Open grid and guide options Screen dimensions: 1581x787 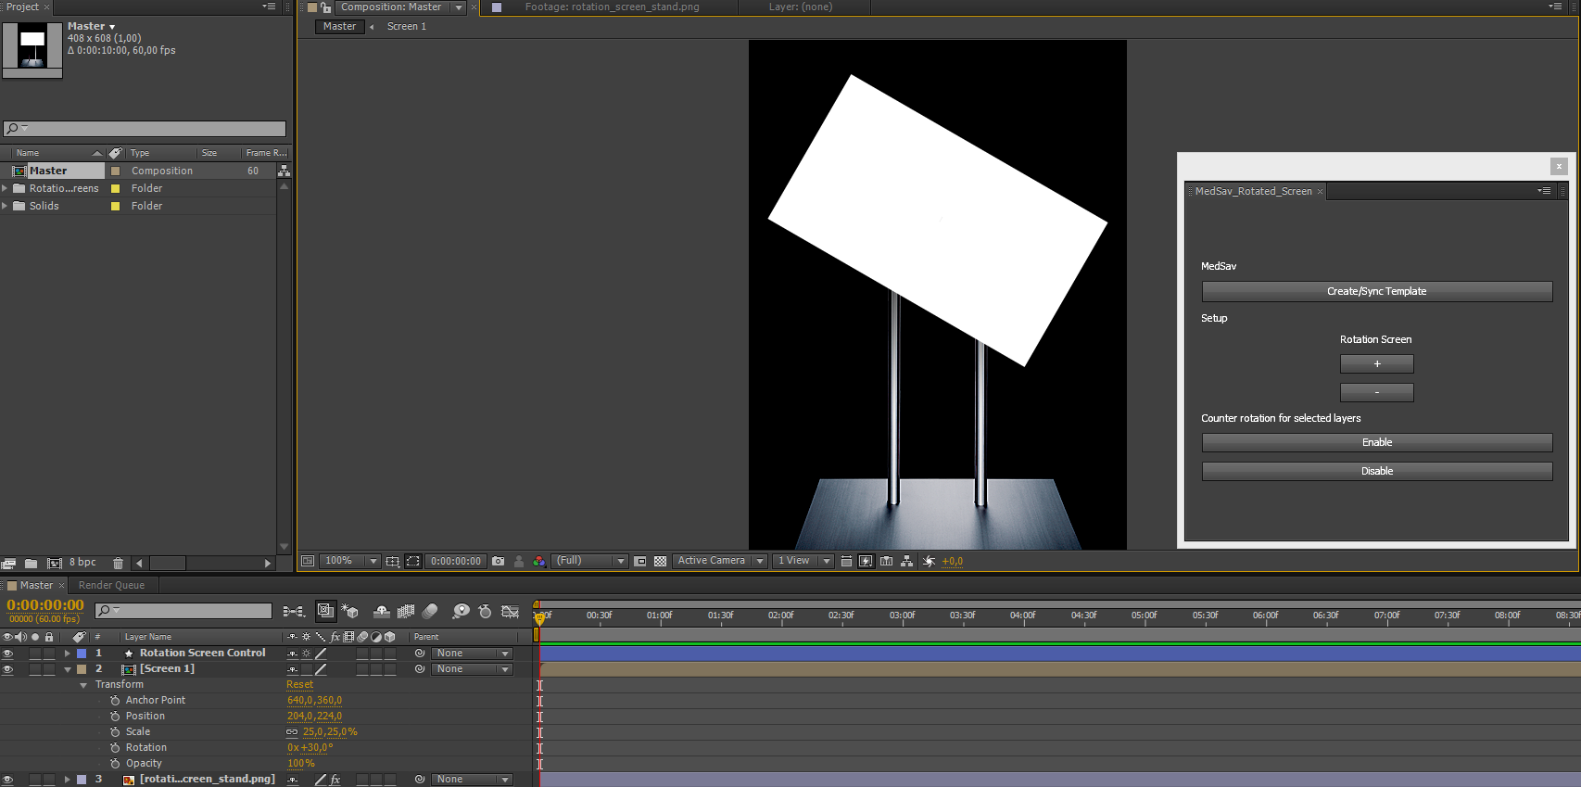(x=393, y=561)
